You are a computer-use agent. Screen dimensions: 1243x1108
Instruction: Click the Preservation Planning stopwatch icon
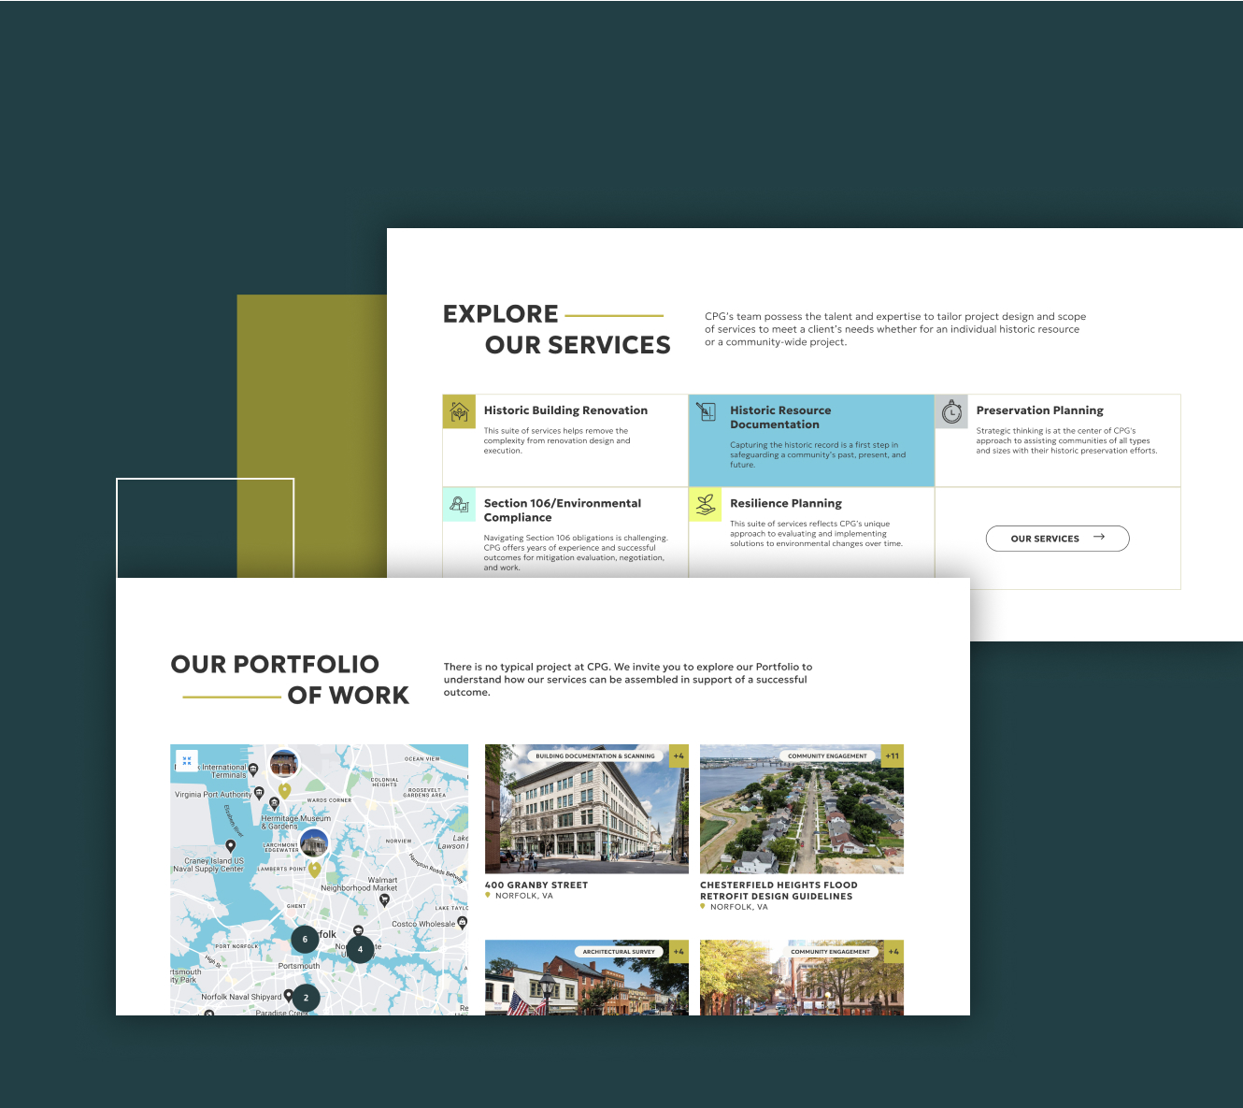tap(951, 411)
